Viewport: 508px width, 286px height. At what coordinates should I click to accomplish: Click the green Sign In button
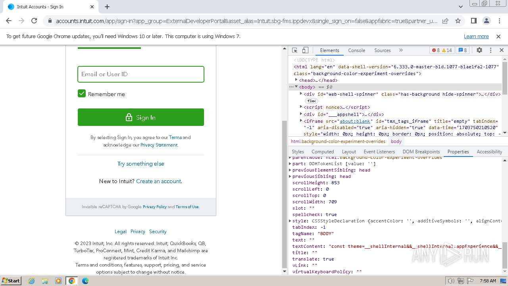click(141, 117)
